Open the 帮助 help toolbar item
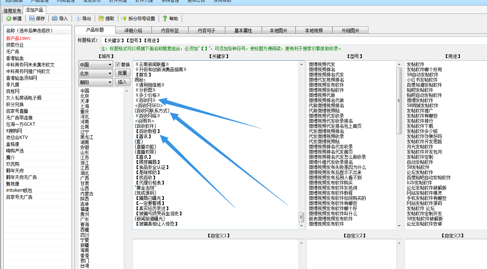This screenshot has width=487, height=269. click(x=170, y=18)
